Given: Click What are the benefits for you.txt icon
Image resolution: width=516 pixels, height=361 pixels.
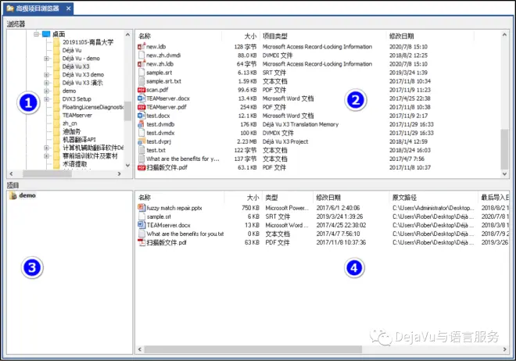Looking at the screenshot, I should pyautogui.click(x=142, y=234).
